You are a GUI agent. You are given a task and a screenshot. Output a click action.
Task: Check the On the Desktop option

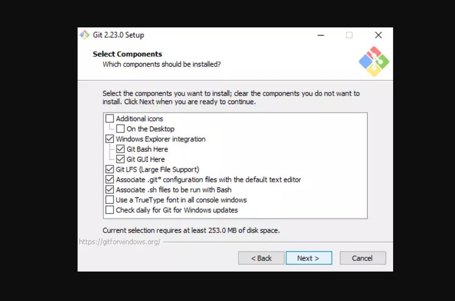click(x=120, y=129)
